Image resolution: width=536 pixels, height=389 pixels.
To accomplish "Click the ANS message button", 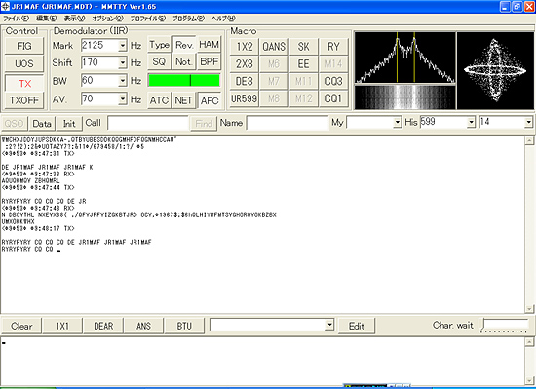I will (143, 326).
